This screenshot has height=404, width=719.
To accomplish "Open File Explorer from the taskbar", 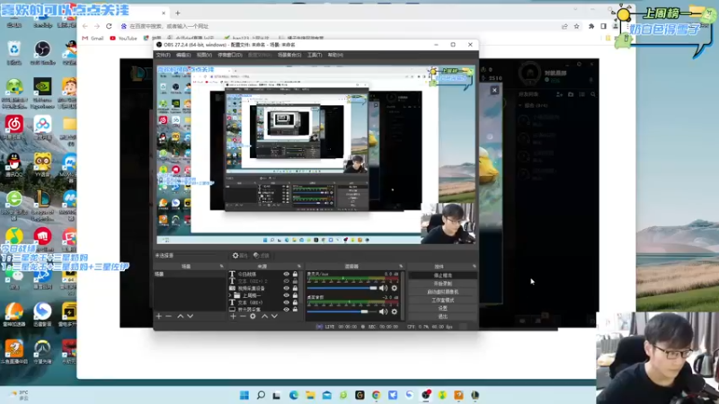I will pyautogui.click(x=310, y=395).
